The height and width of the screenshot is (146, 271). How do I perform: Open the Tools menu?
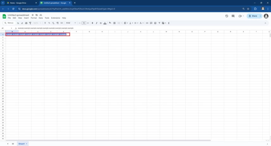(47, 18)
